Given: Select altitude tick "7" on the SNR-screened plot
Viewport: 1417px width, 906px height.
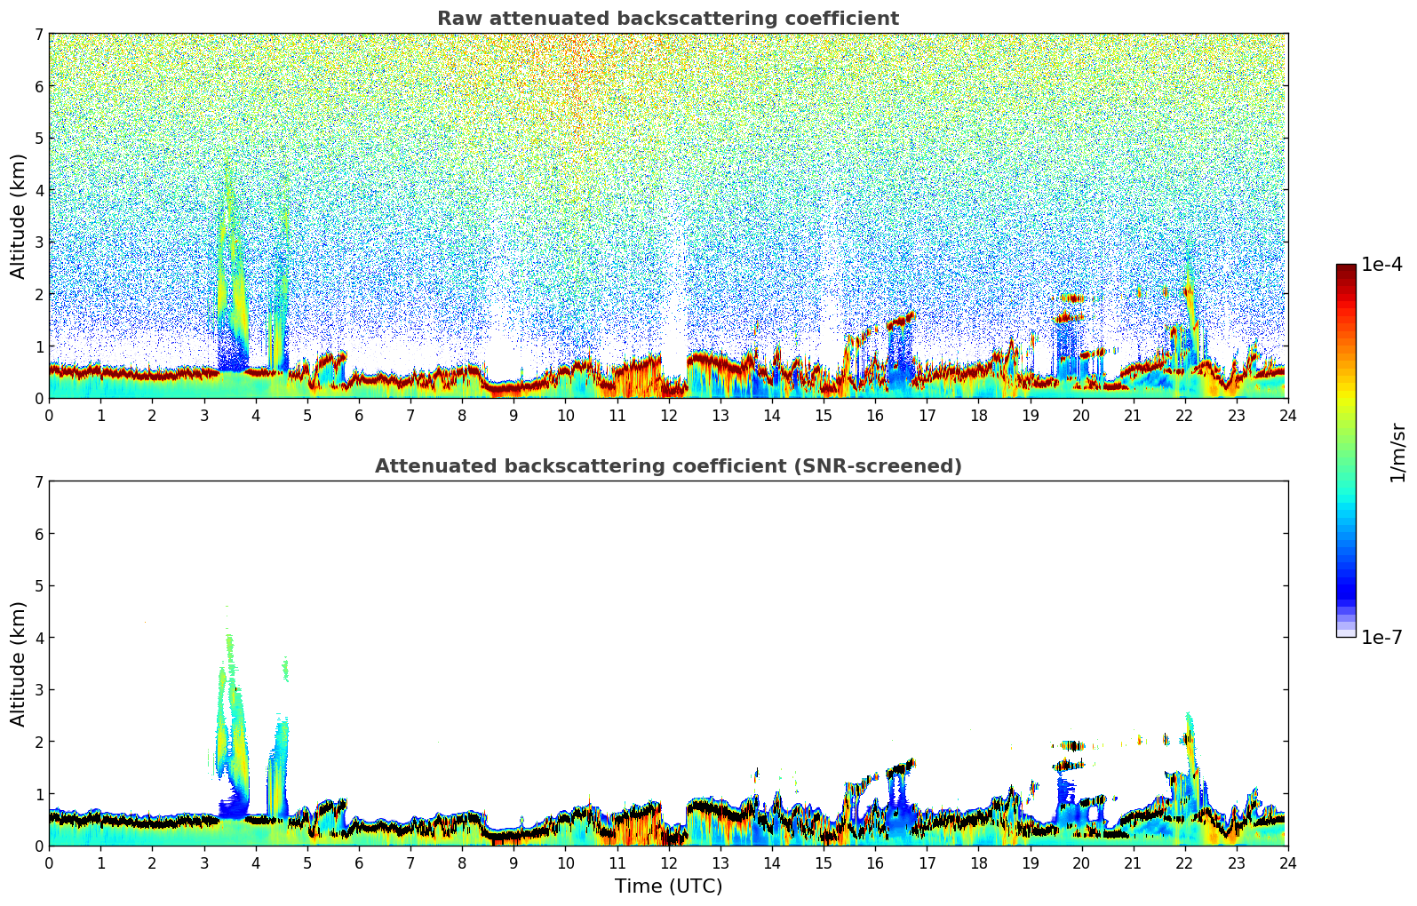Looking at the screenshot, I should click(38, 482).
